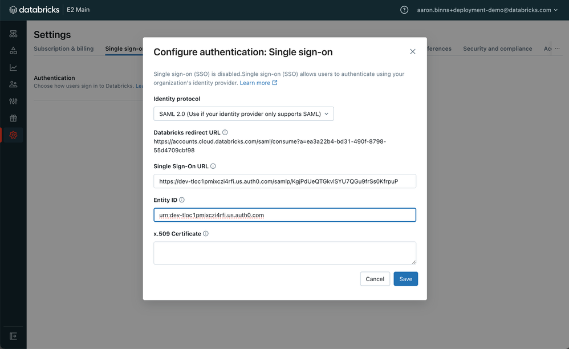
Task: Click the Settings page heading
Action: tap(52, 35)
